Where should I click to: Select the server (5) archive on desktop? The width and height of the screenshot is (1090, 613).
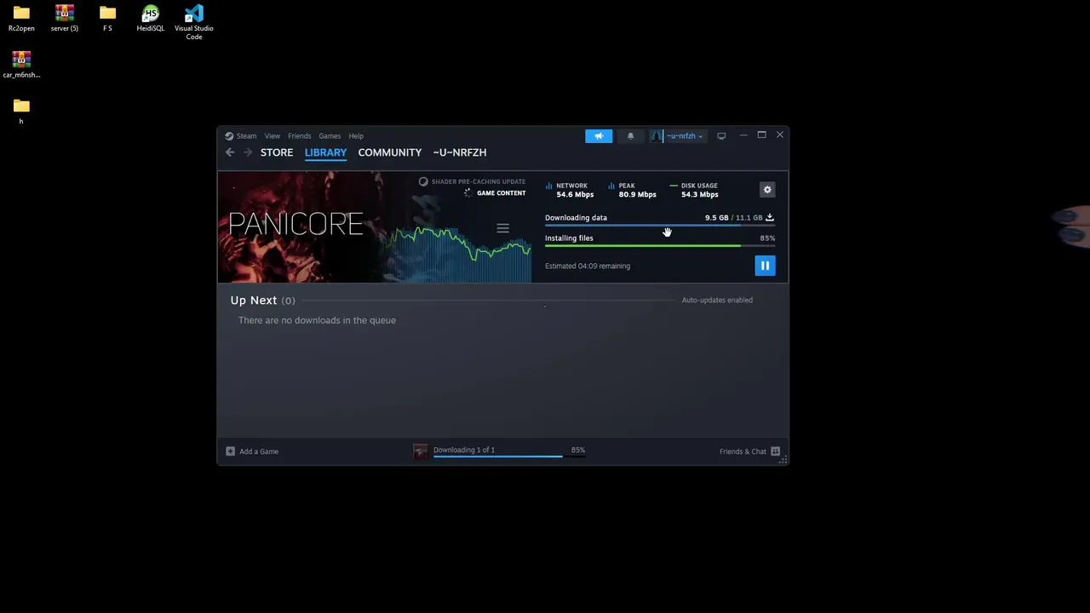pyautogui.click(x=65, y=19)
